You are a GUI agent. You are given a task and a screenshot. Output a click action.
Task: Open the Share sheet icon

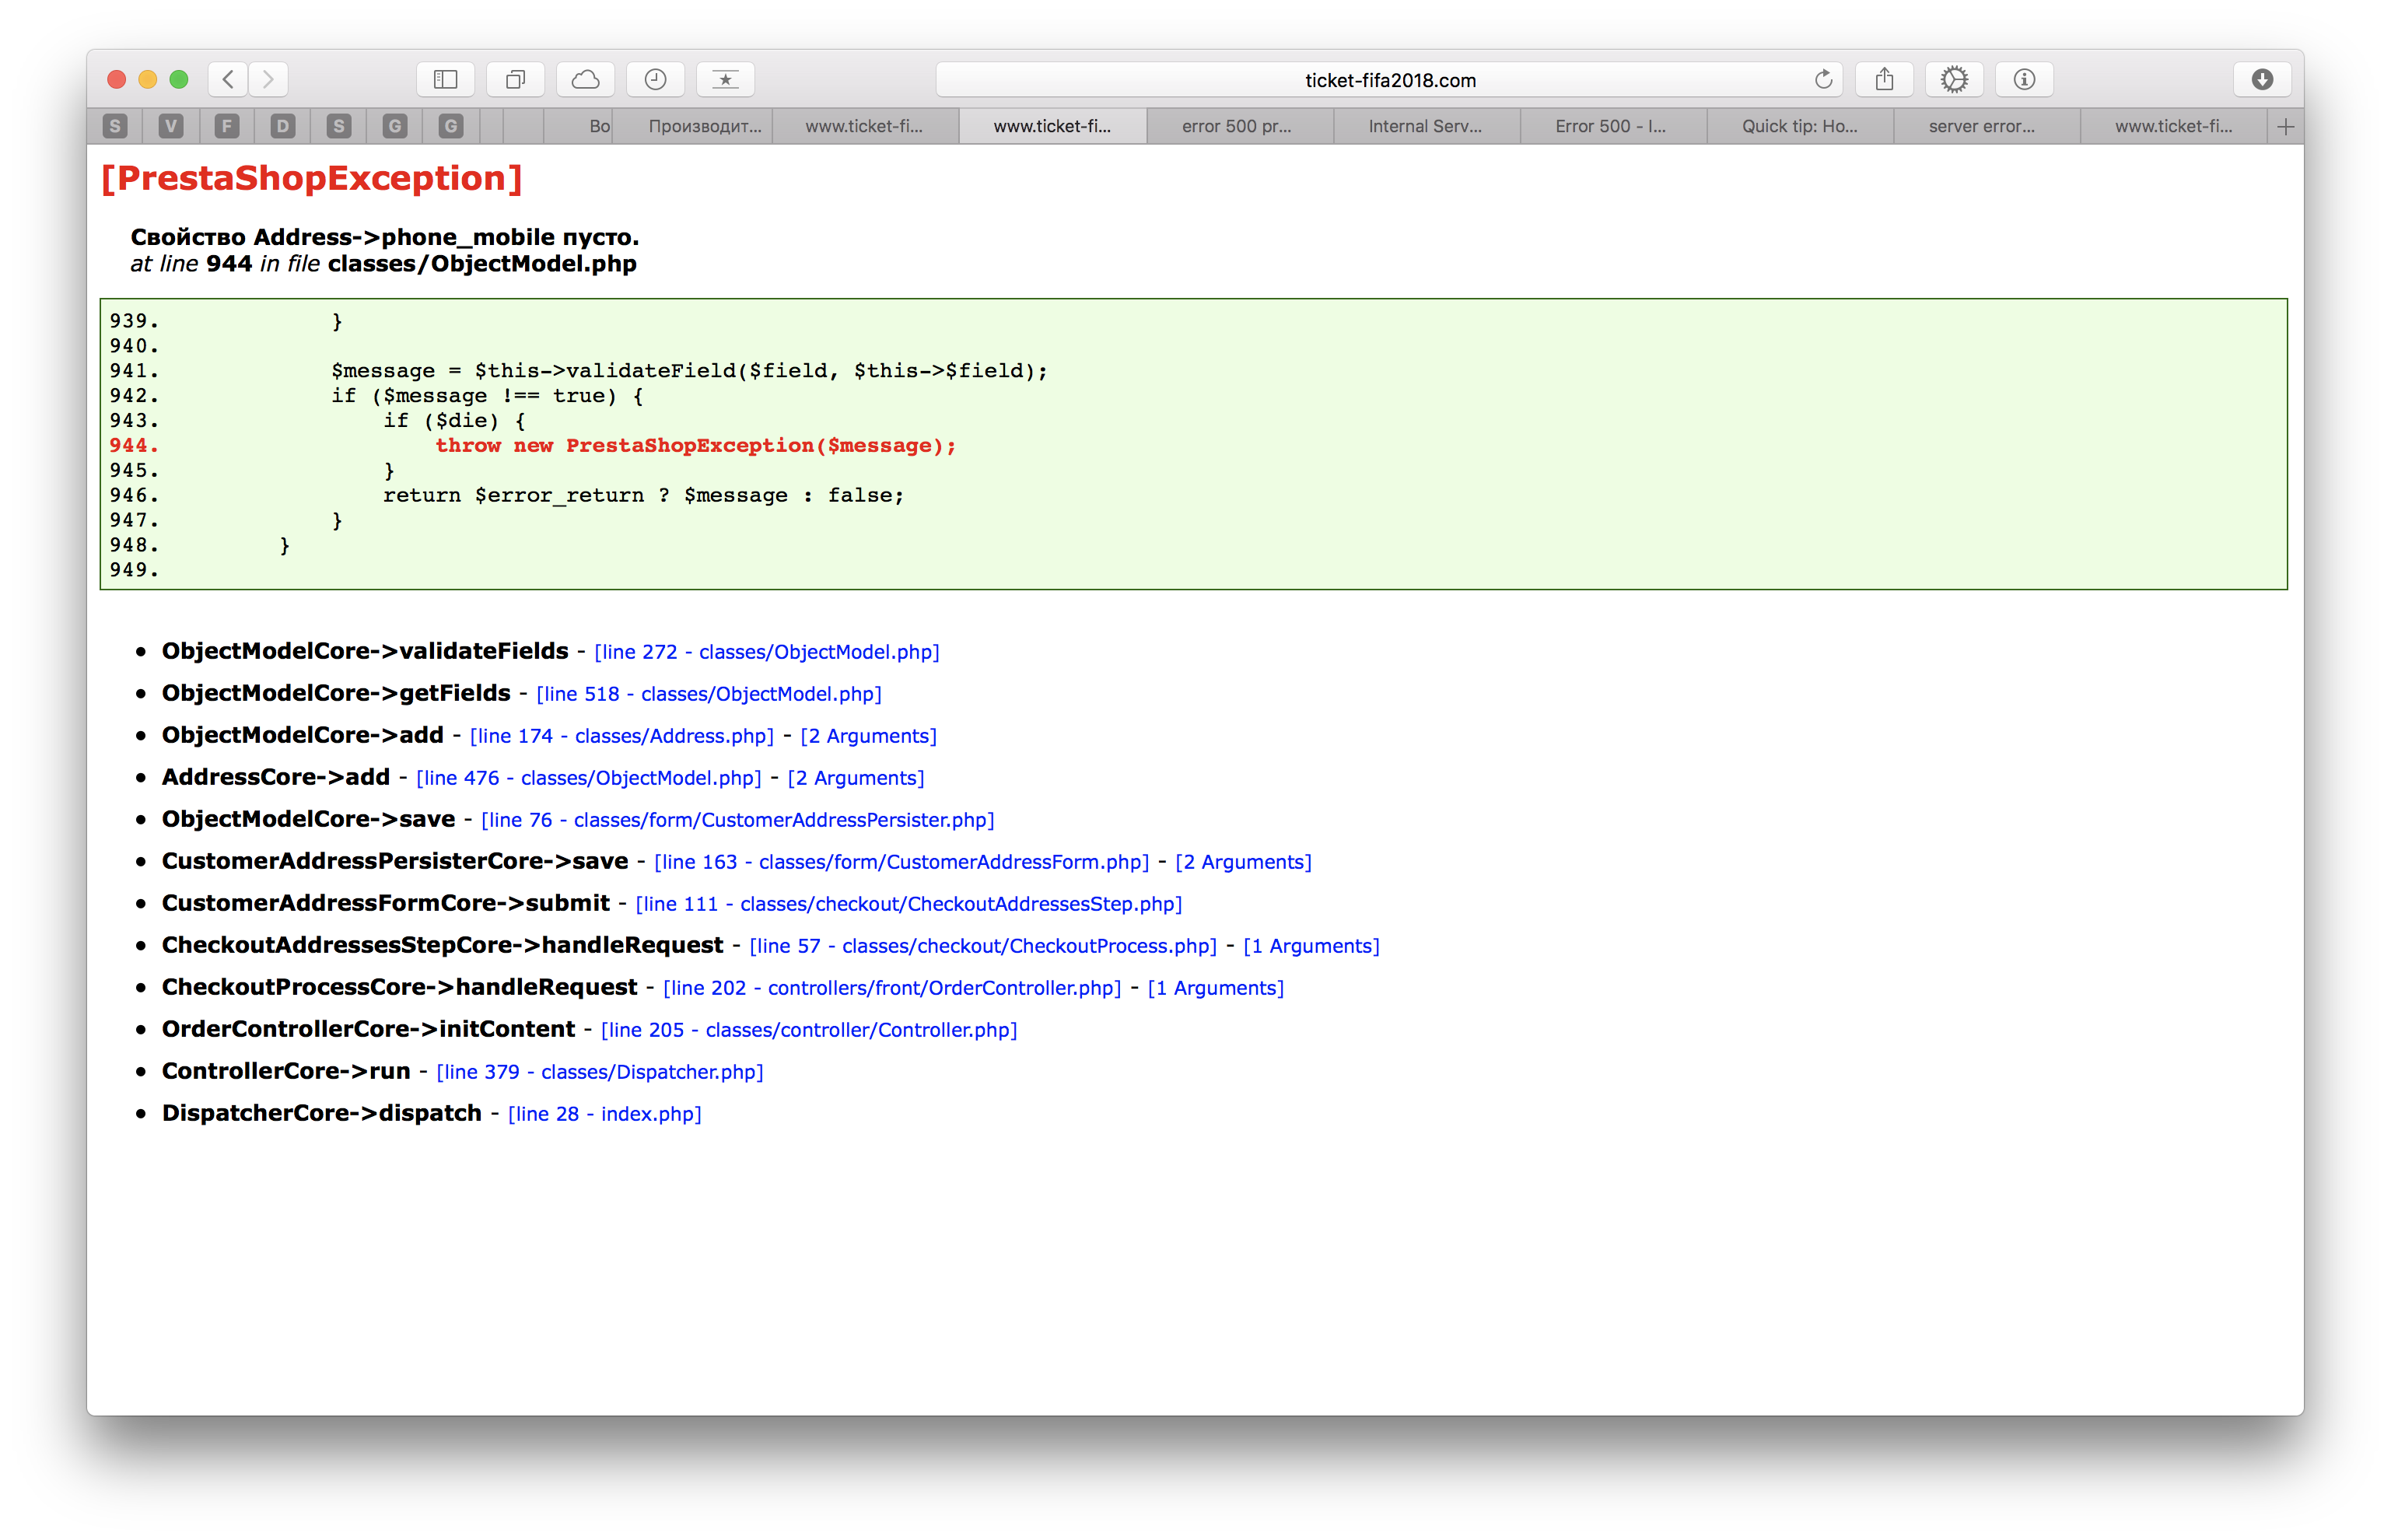1885,79
